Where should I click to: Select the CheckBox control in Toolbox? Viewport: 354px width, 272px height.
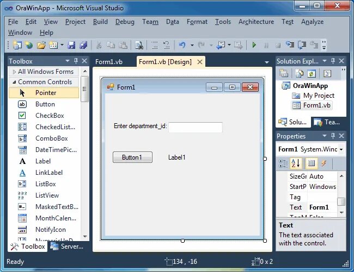click(44, 116)
